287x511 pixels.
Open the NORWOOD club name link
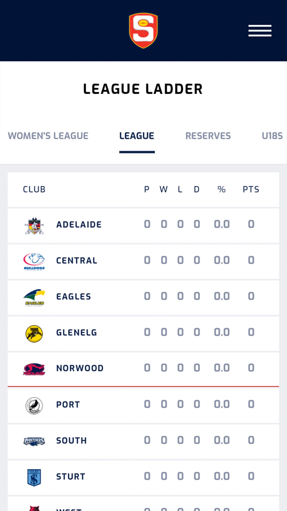click(x=80, y=368)
